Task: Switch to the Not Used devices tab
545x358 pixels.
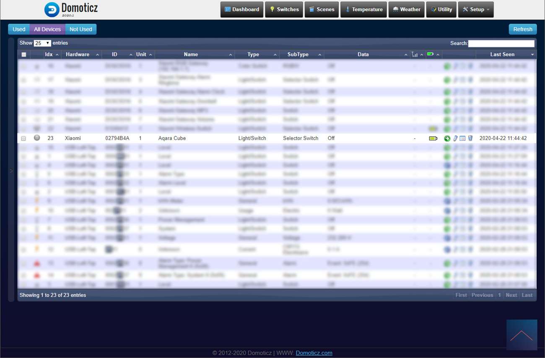Action: (x=80, y=29)
